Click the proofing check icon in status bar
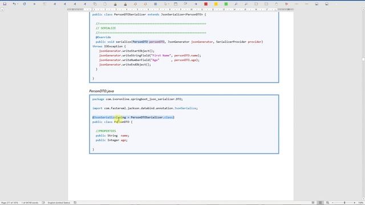365x205 pixels. [x=43, y=203]
